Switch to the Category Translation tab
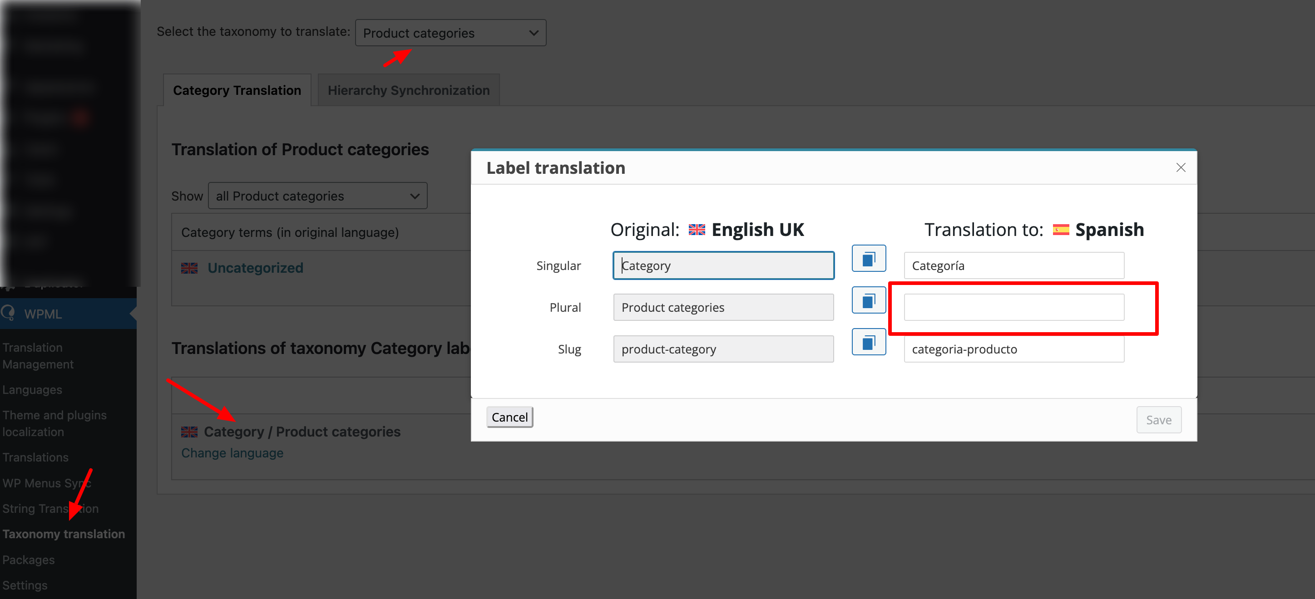1315x599 pixels. pos(237,90)
